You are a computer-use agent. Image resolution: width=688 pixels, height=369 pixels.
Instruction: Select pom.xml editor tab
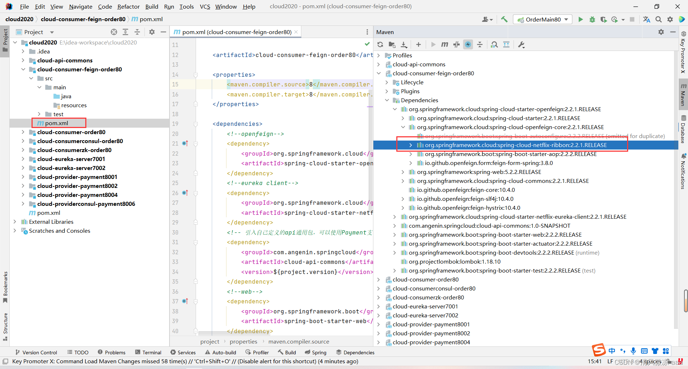point(236,32)
